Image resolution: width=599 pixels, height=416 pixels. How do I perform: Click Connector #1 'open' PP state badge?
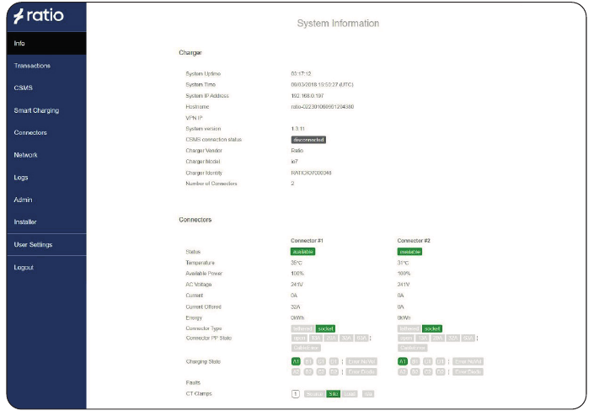(x=299, y=338)
